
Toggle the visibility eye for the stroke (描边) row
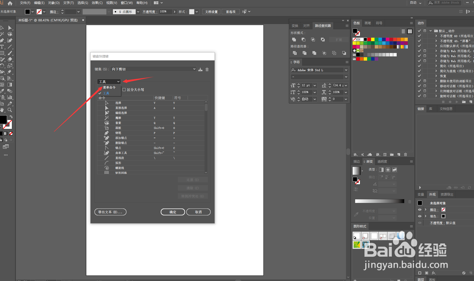pyautogui.click(x=420, y=210)
